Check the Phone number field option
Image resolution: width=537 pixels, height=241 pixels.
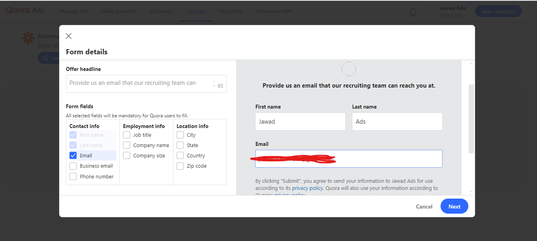[73, 177]
